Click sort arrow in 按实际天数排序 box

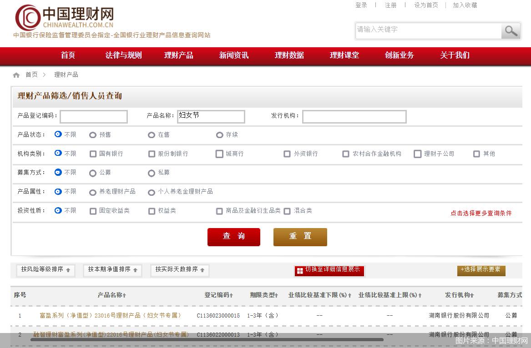pos(203,270)
